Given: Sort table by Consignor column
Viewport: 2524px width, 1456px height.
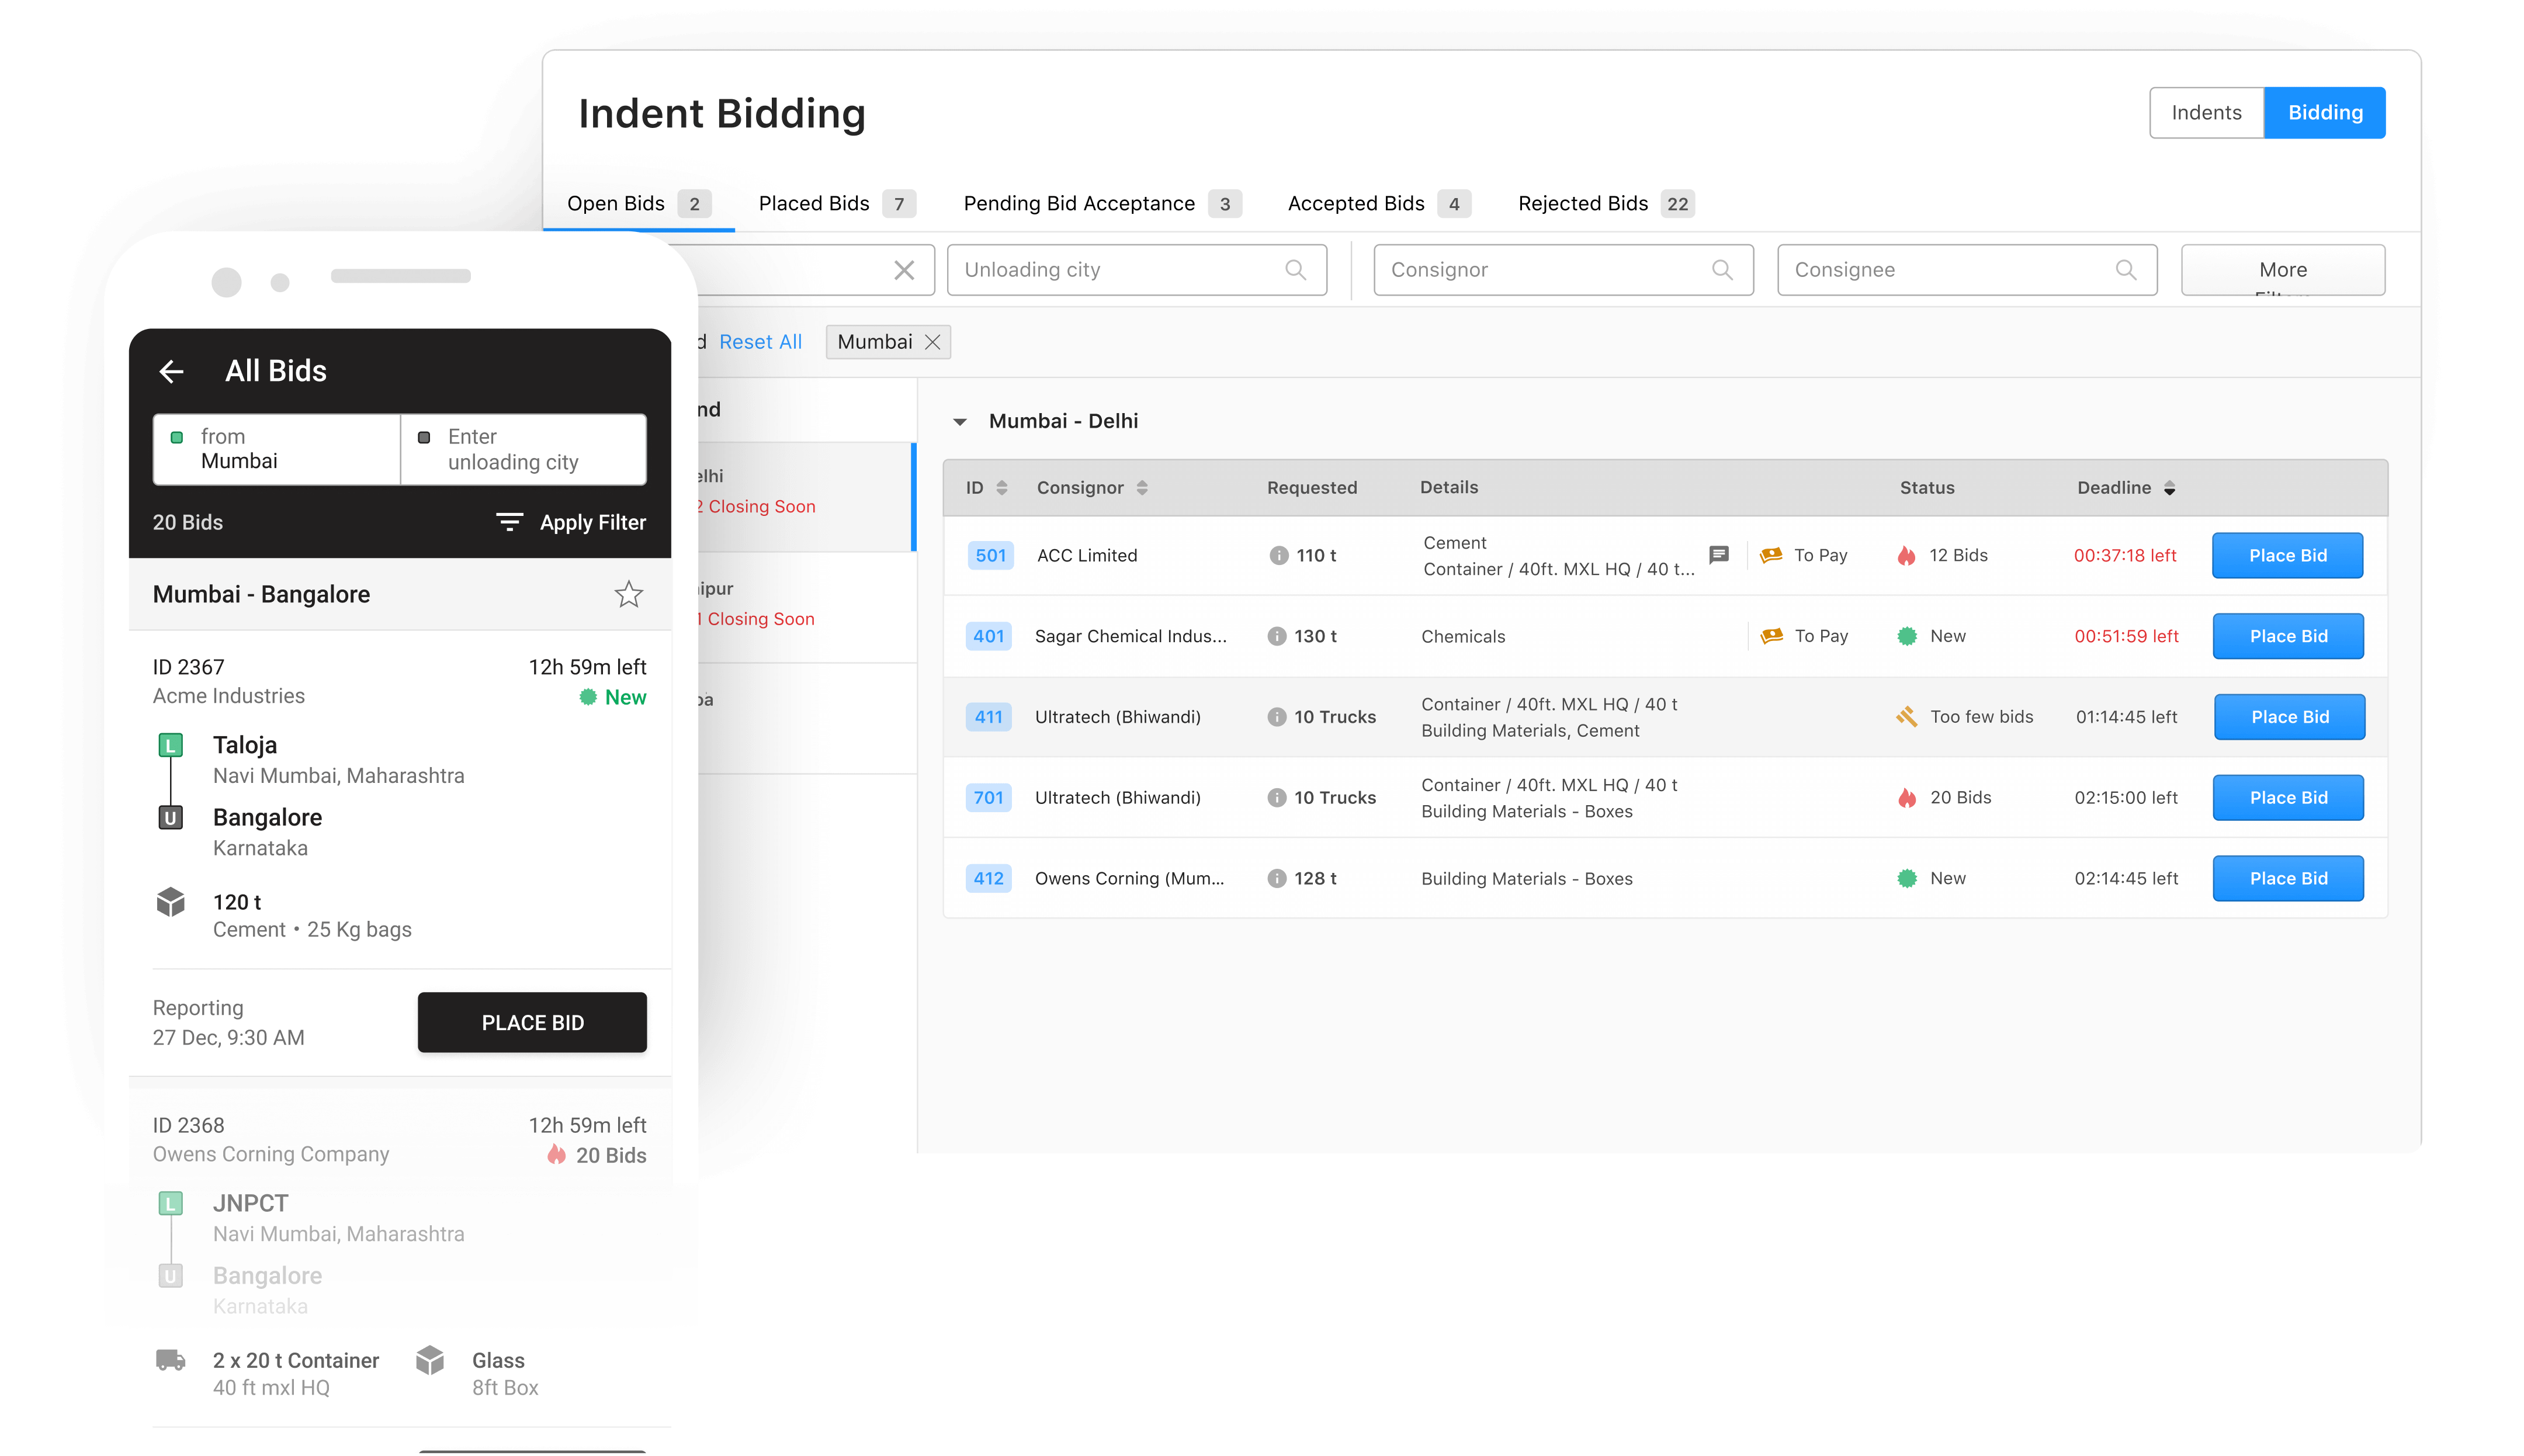Looking at the screenshot, I should (1142, 488).
